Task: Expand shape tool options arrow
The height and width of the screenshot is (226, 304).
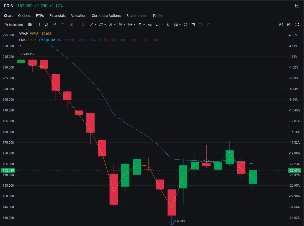Action: (105, 25)
